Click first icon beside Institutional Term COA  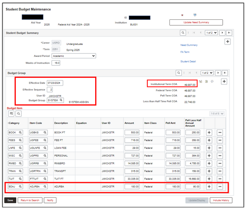[201, 81]
